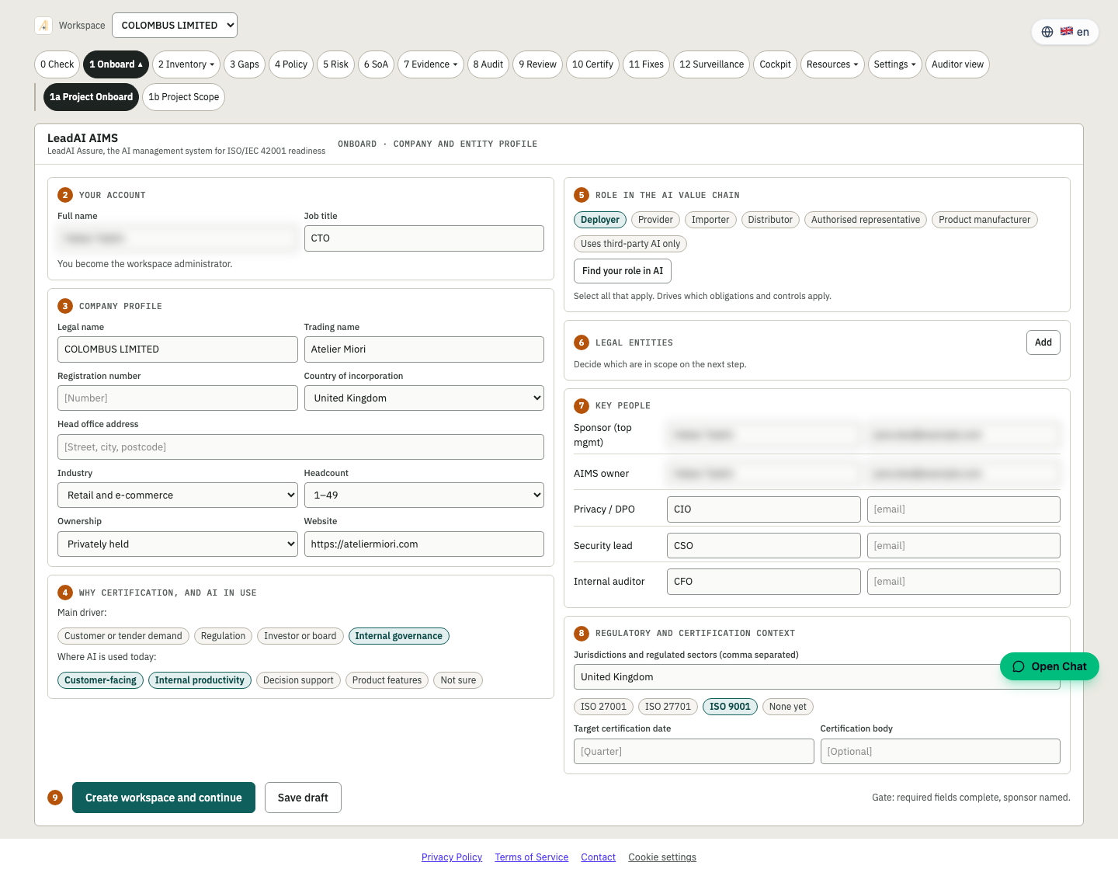
Task: Click the Target certification date field
Action: [x=693, y=752]
